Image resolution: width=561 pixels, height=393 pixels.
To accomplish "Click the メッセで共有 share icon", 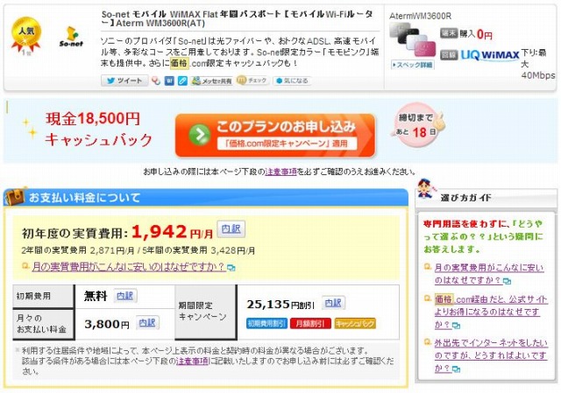I will 212,81.
